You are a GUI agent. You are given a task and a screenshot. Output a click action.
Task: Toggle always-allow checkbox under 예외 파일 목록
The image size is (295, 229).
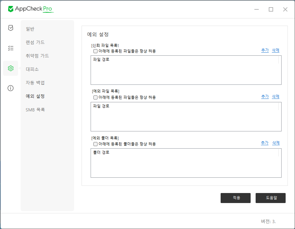95,97
